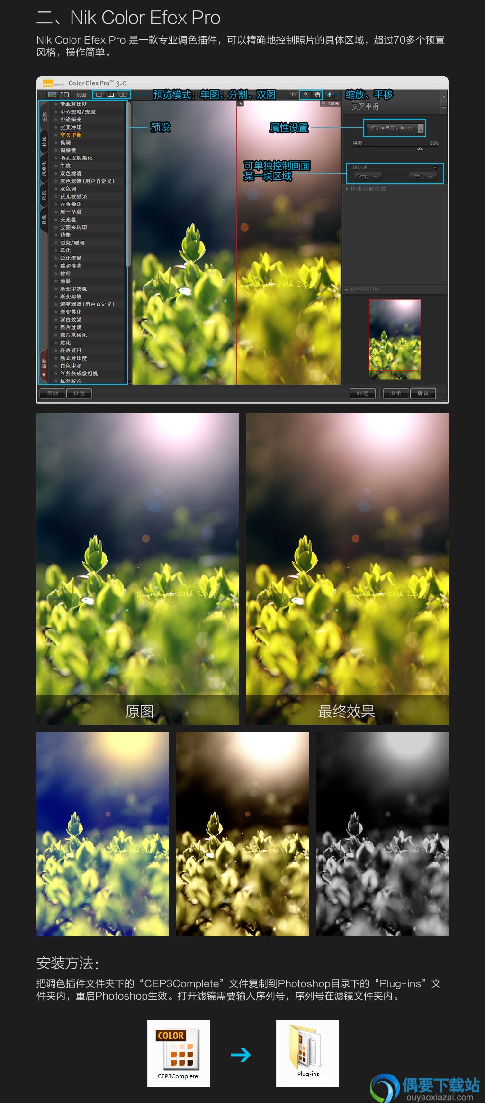Star the 熔化 filter as favorite
Image resolution: width=485 pixels, height=1103 pixels.
pos(56,343)
